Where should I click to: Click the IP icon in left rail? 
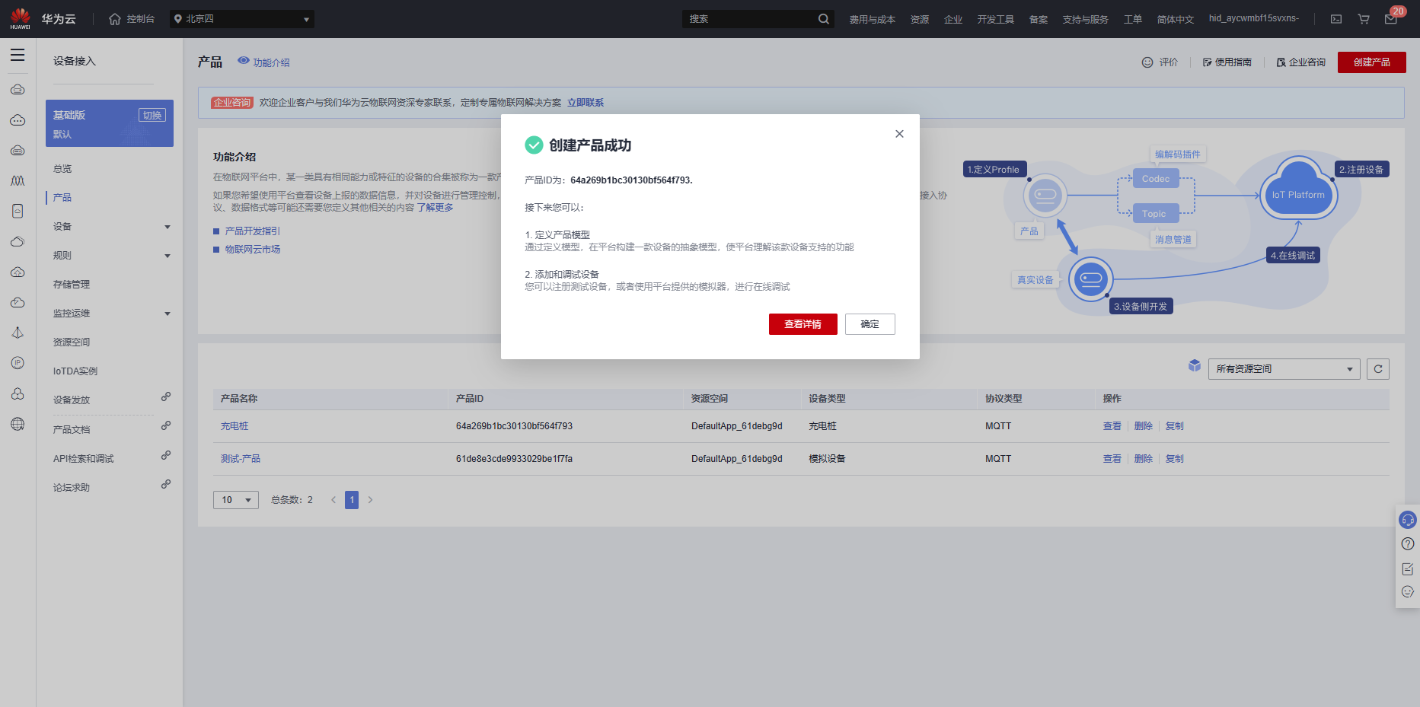tap(18, 363)
